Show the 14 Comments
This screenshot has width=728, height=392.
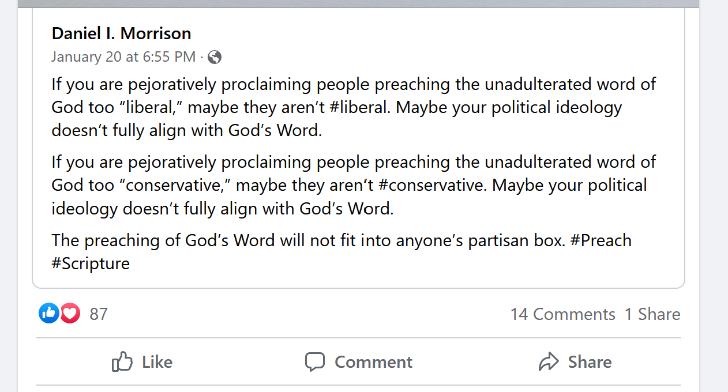tap(562, 314)
